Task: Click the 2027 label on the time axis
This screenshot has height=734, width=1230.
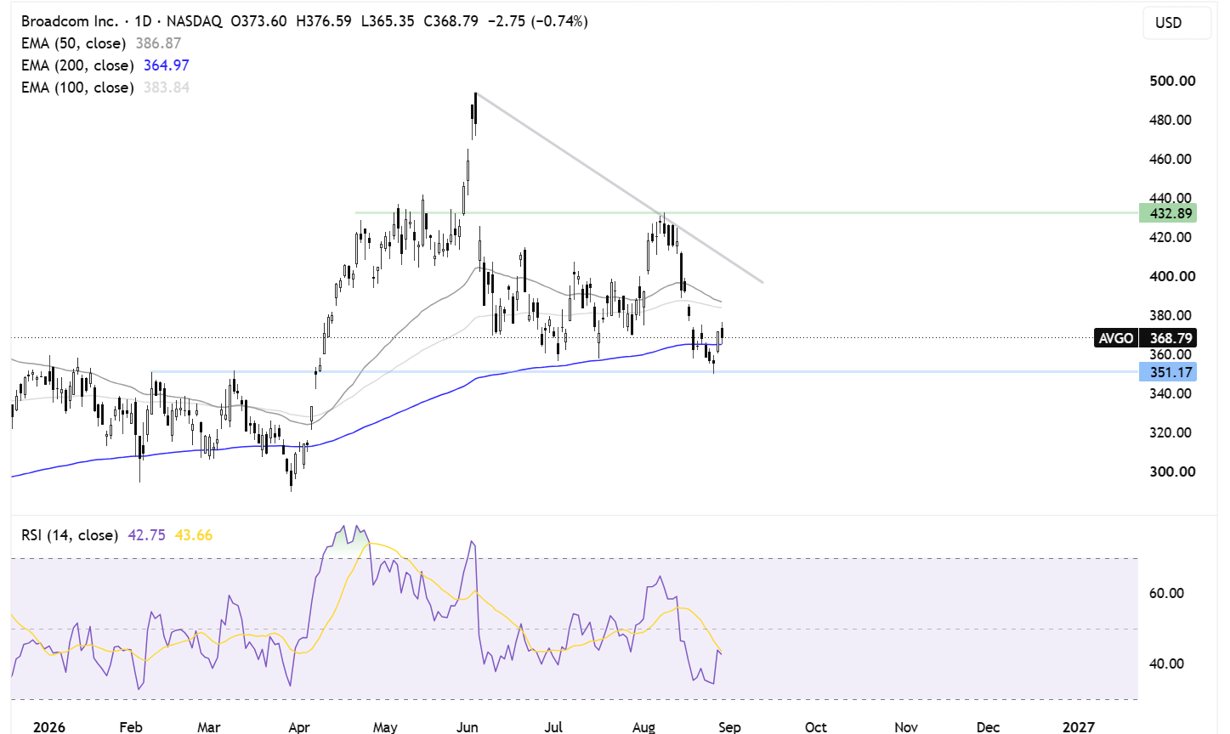Action: (x=1079, y=726)
